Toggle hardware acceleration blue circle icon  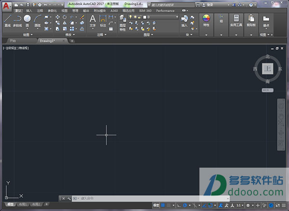(x=271, y=205)
